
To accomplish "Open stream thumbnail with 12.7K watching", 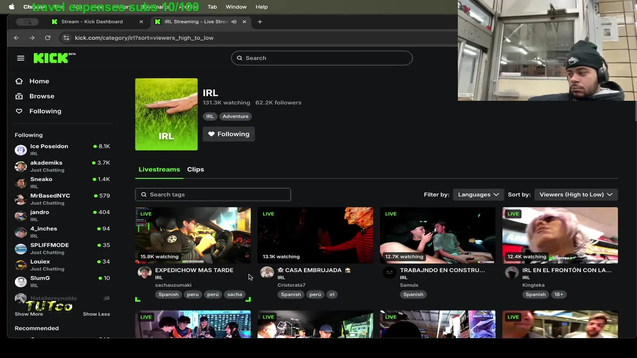I will [x=438, y=235].
